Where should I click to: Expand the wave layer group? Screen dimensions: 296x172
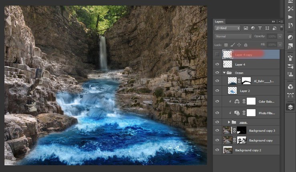(229, 122)
